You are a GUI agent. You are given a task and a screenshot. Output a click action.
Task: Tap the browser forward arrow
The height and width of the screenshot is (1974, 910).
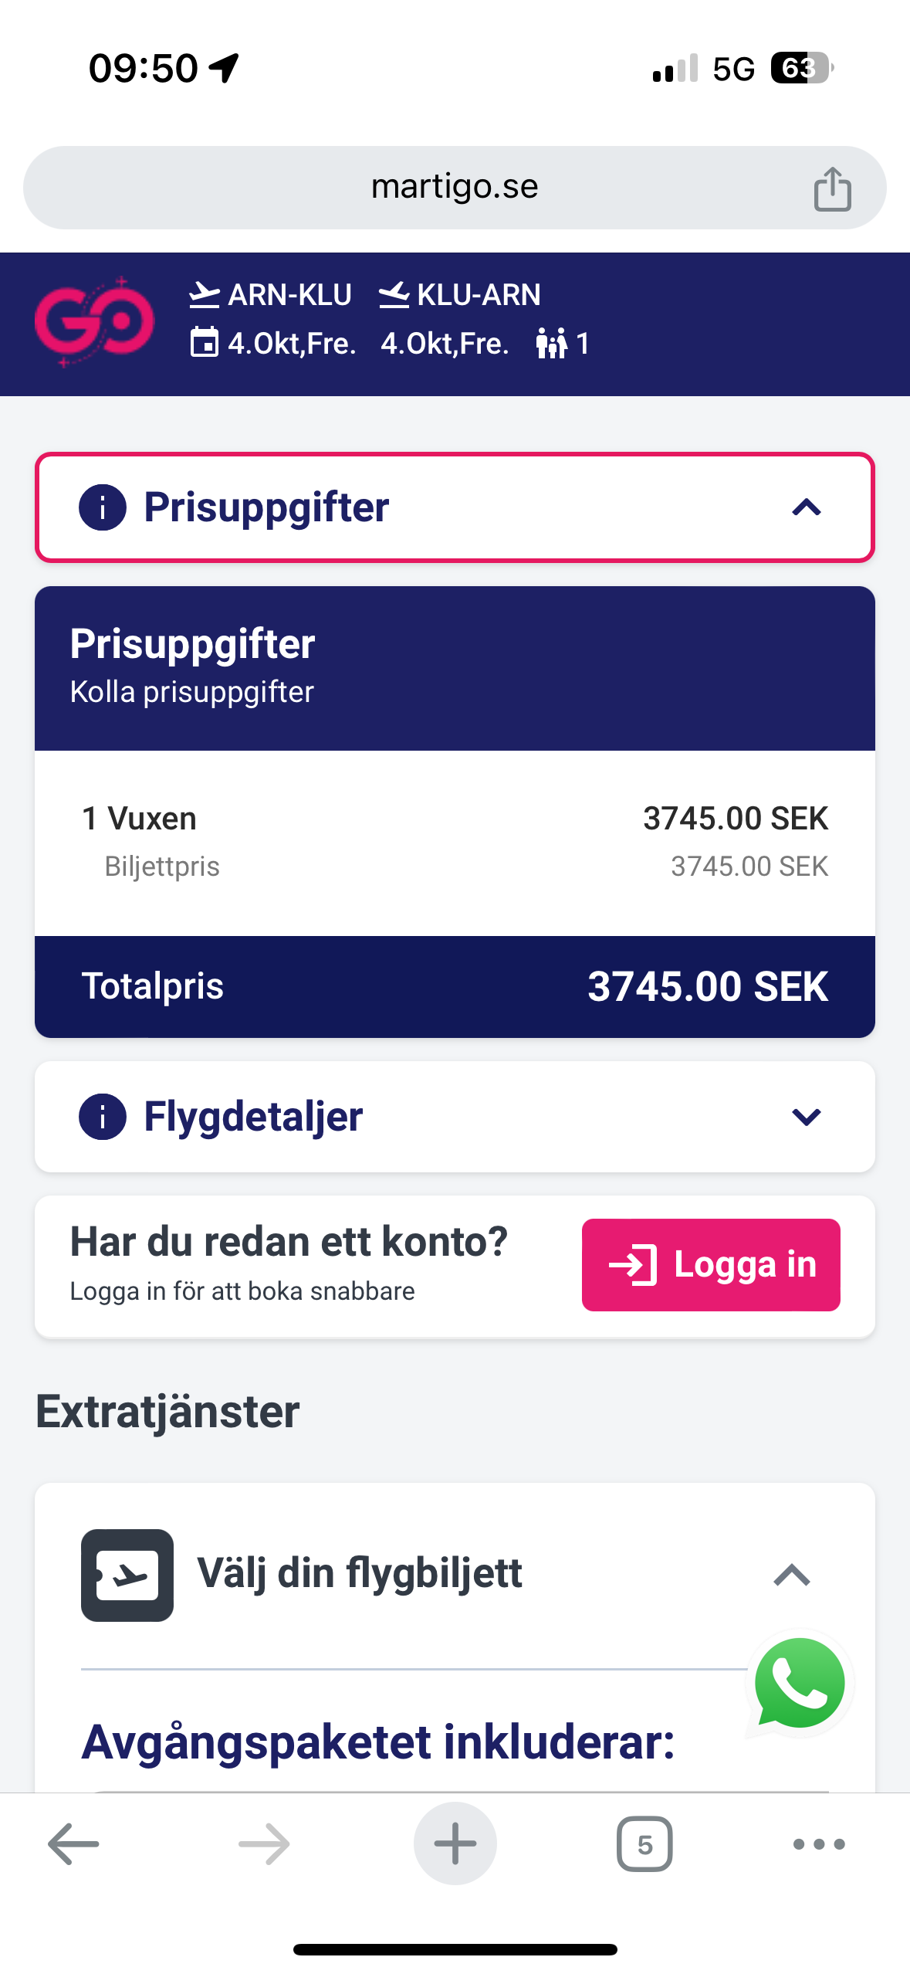264,1844
